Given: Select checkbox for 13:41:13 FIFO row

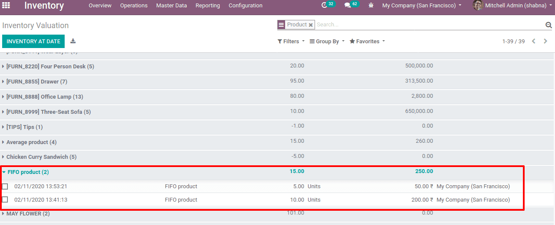Looking at the screenshot, I should [x=5, y=199].
